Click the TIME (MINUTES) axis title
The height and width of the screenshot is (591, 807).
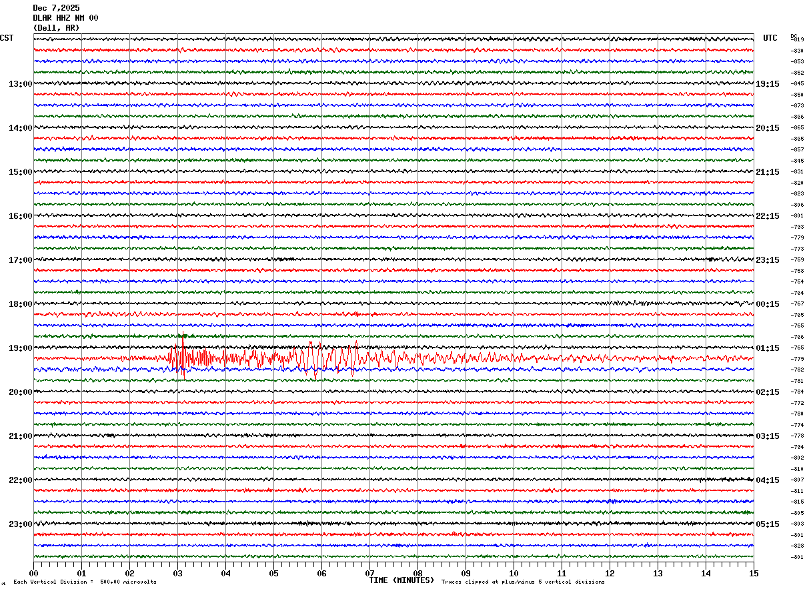401,580
